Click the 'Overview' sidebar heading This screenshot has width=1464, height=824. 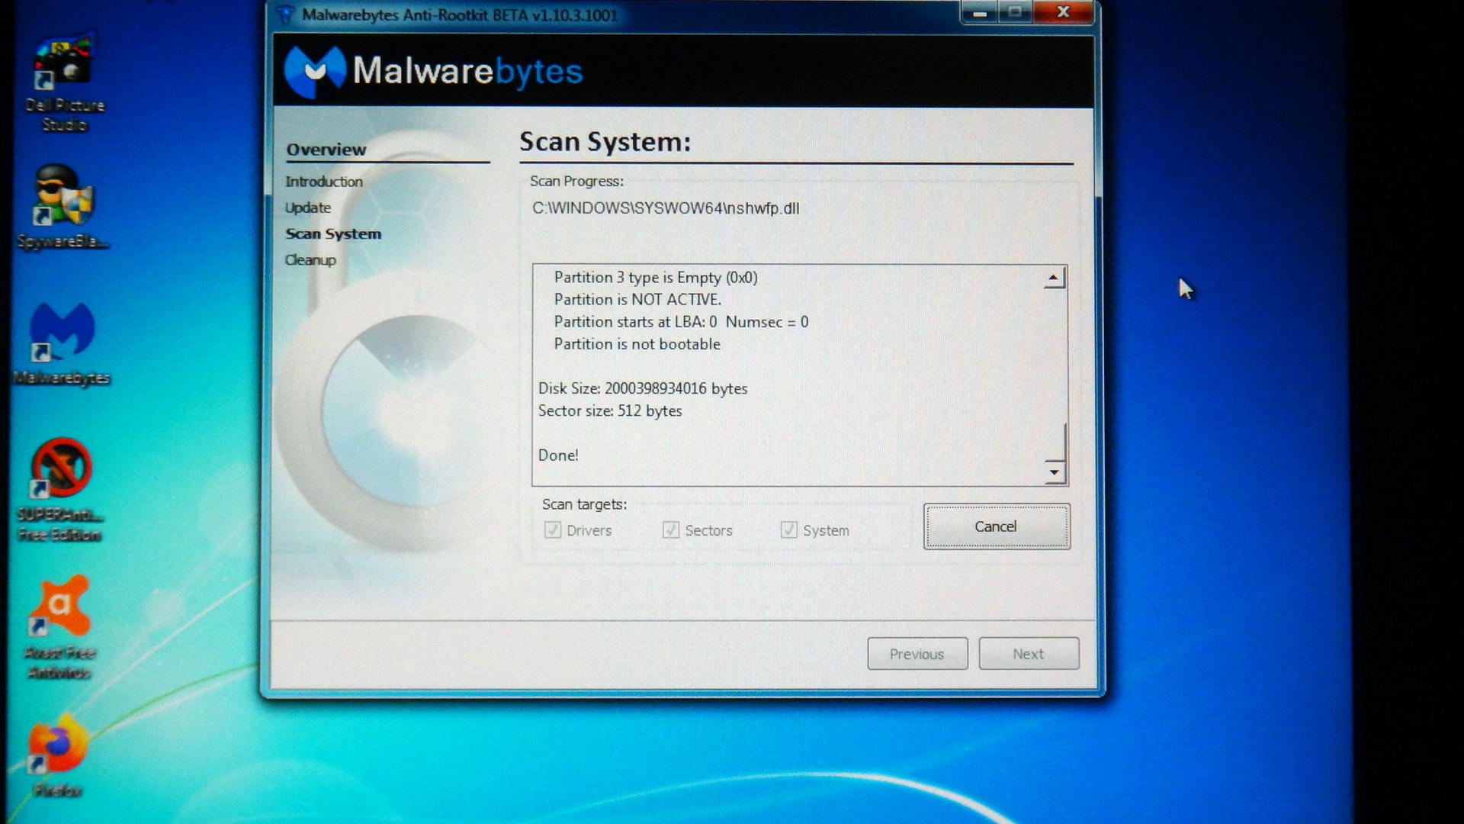coord(326,150)
